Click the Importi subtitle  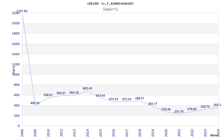pos(110,9)
